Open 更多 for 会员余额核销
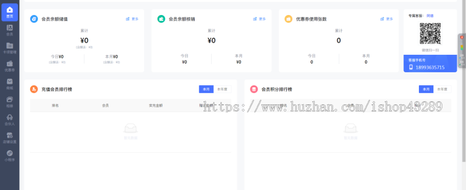 pyautogui.click(x=259, y=19)
